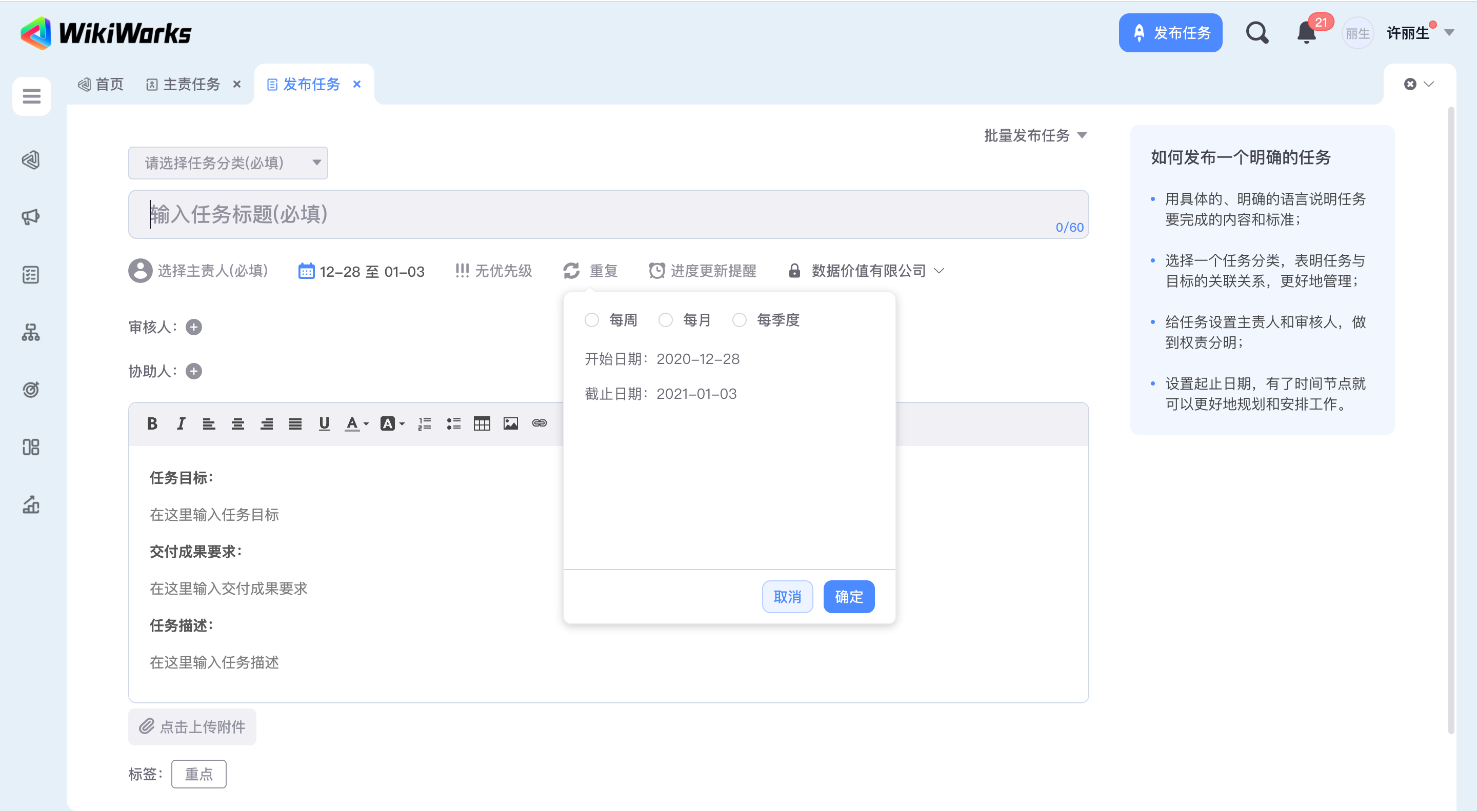Select the 每周 repeat option
This screenshot has width=1477, height=811.
(592, 320)
